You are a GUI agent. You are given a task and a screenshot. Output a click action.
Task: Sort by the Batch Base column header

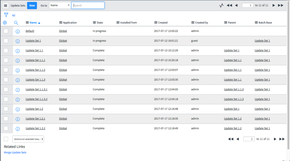[265, 22]
